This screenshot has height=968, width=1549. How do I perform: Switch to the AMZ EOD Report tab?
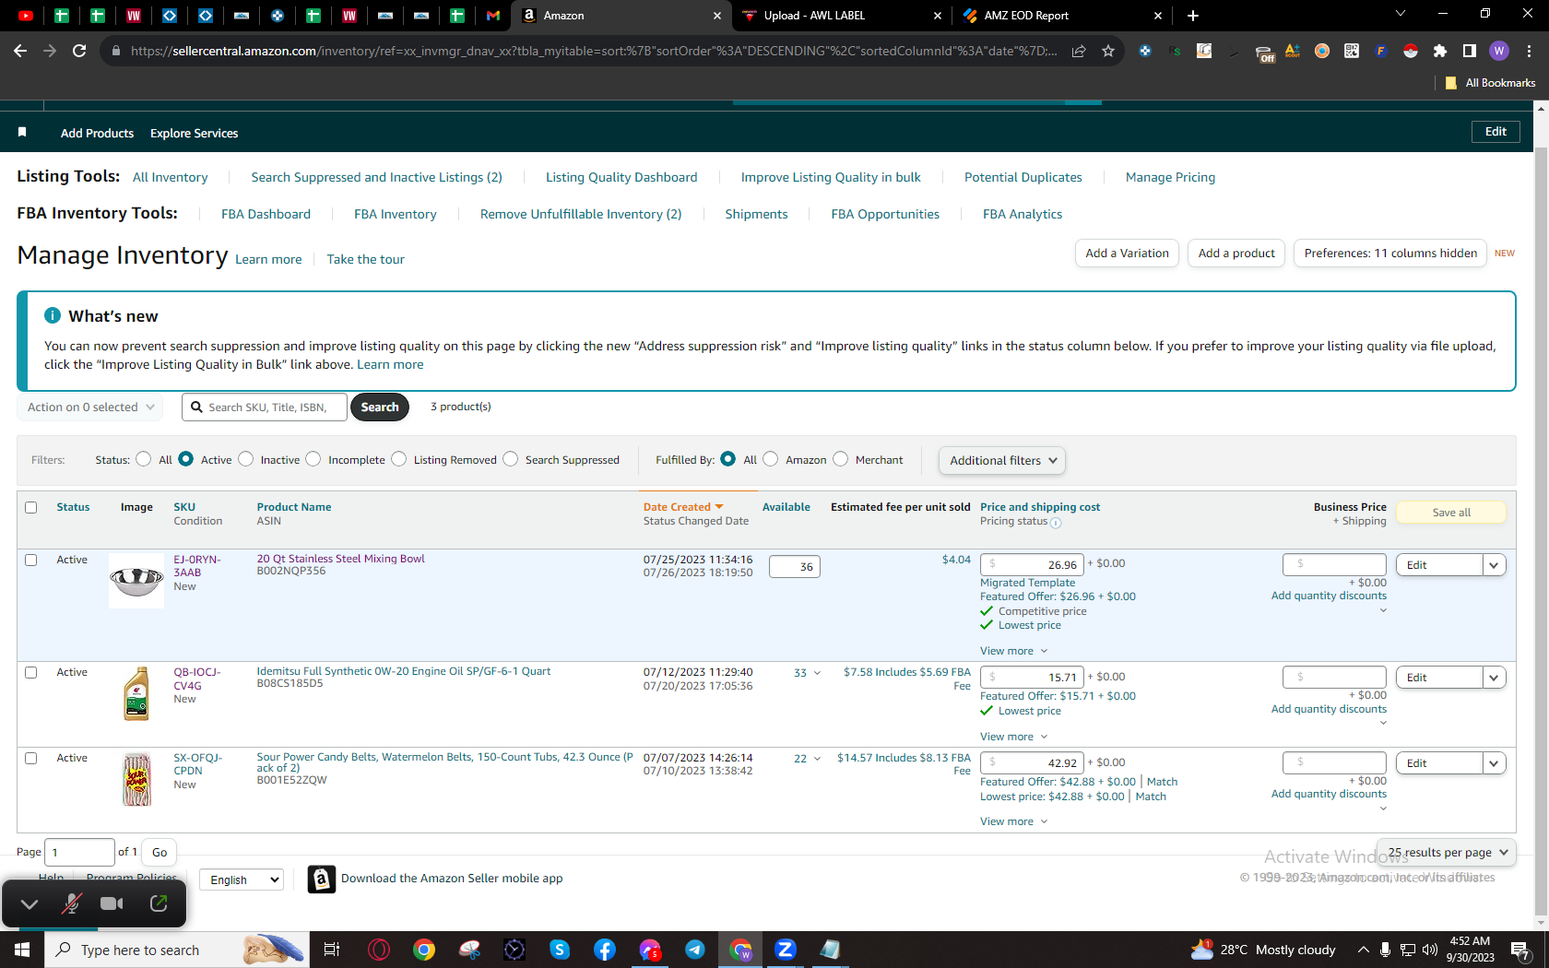[x=1061, y=16]
